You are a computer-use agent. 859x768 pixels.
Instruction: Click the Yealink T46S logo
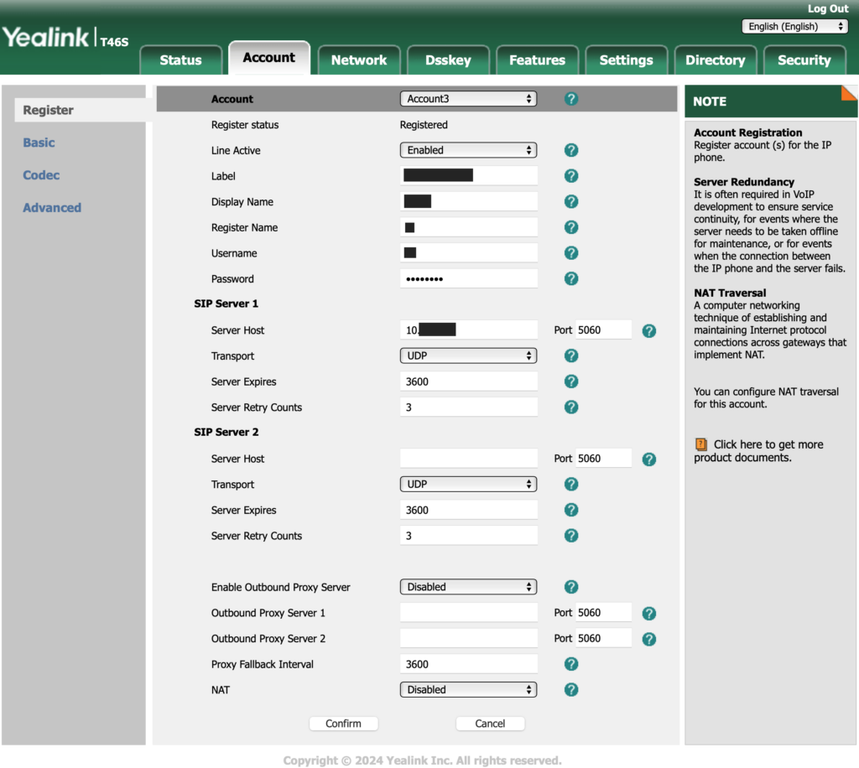[x=65, y=38]
